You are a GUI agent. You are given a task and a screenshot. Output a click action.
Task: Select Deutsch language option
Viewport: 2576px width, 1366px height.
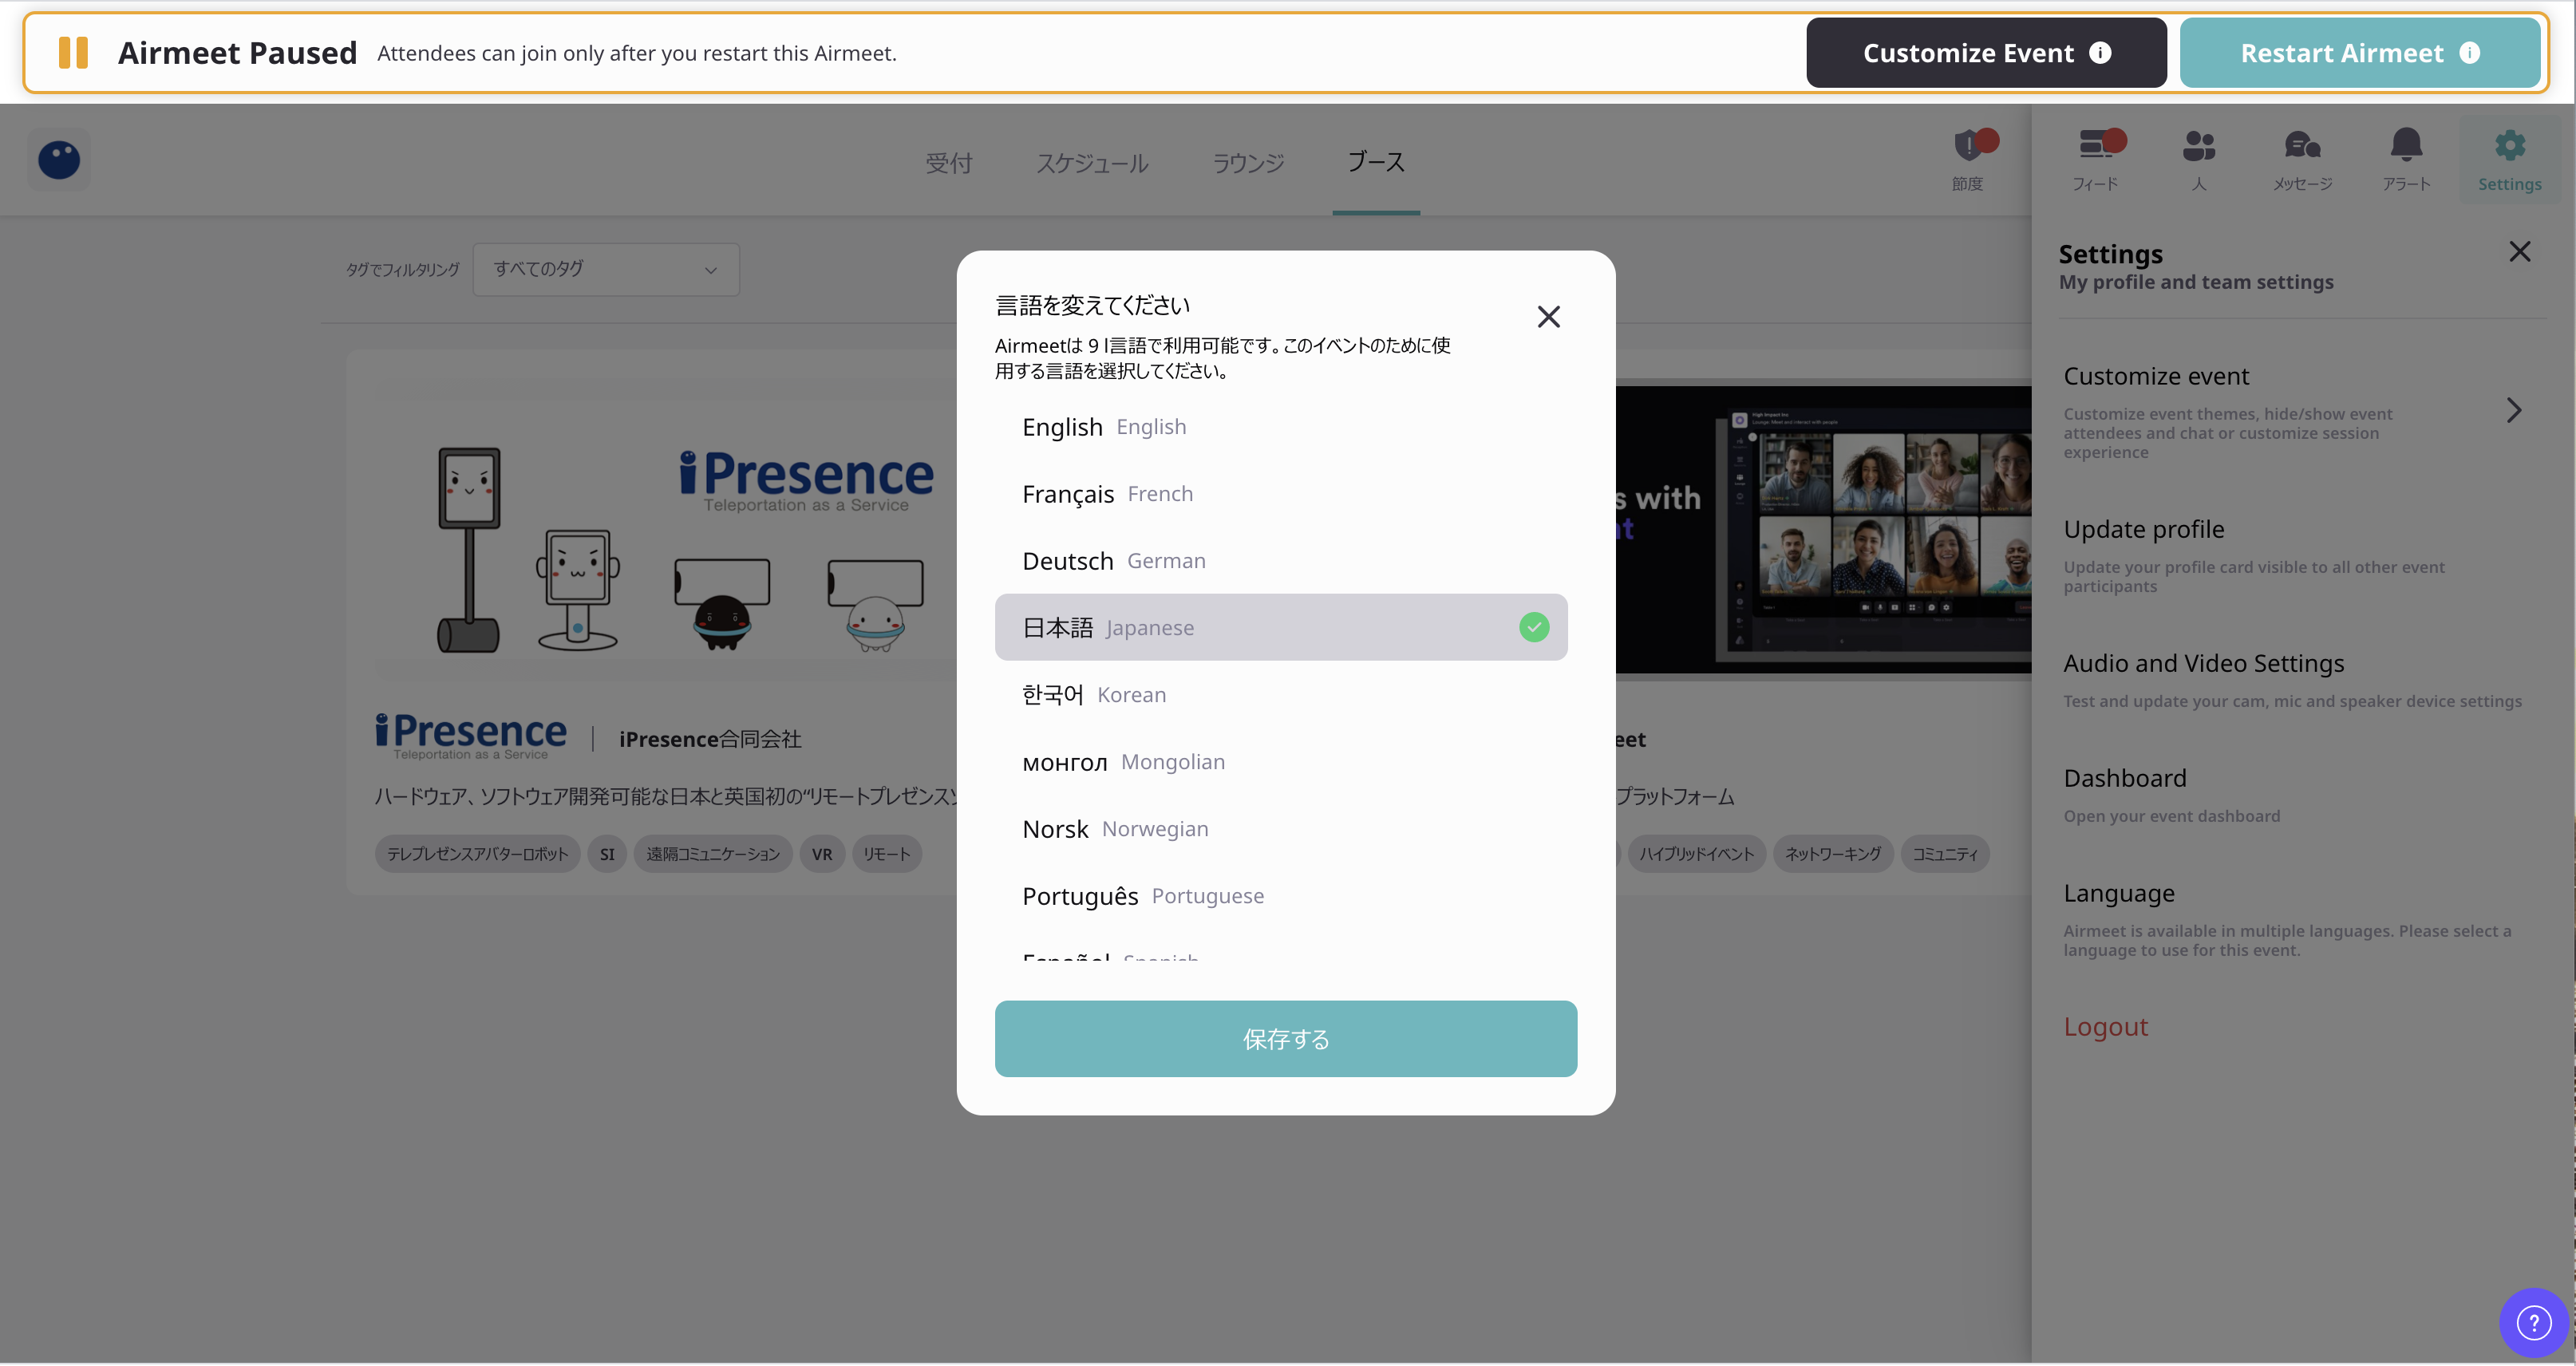click(x=1281, y=561)
